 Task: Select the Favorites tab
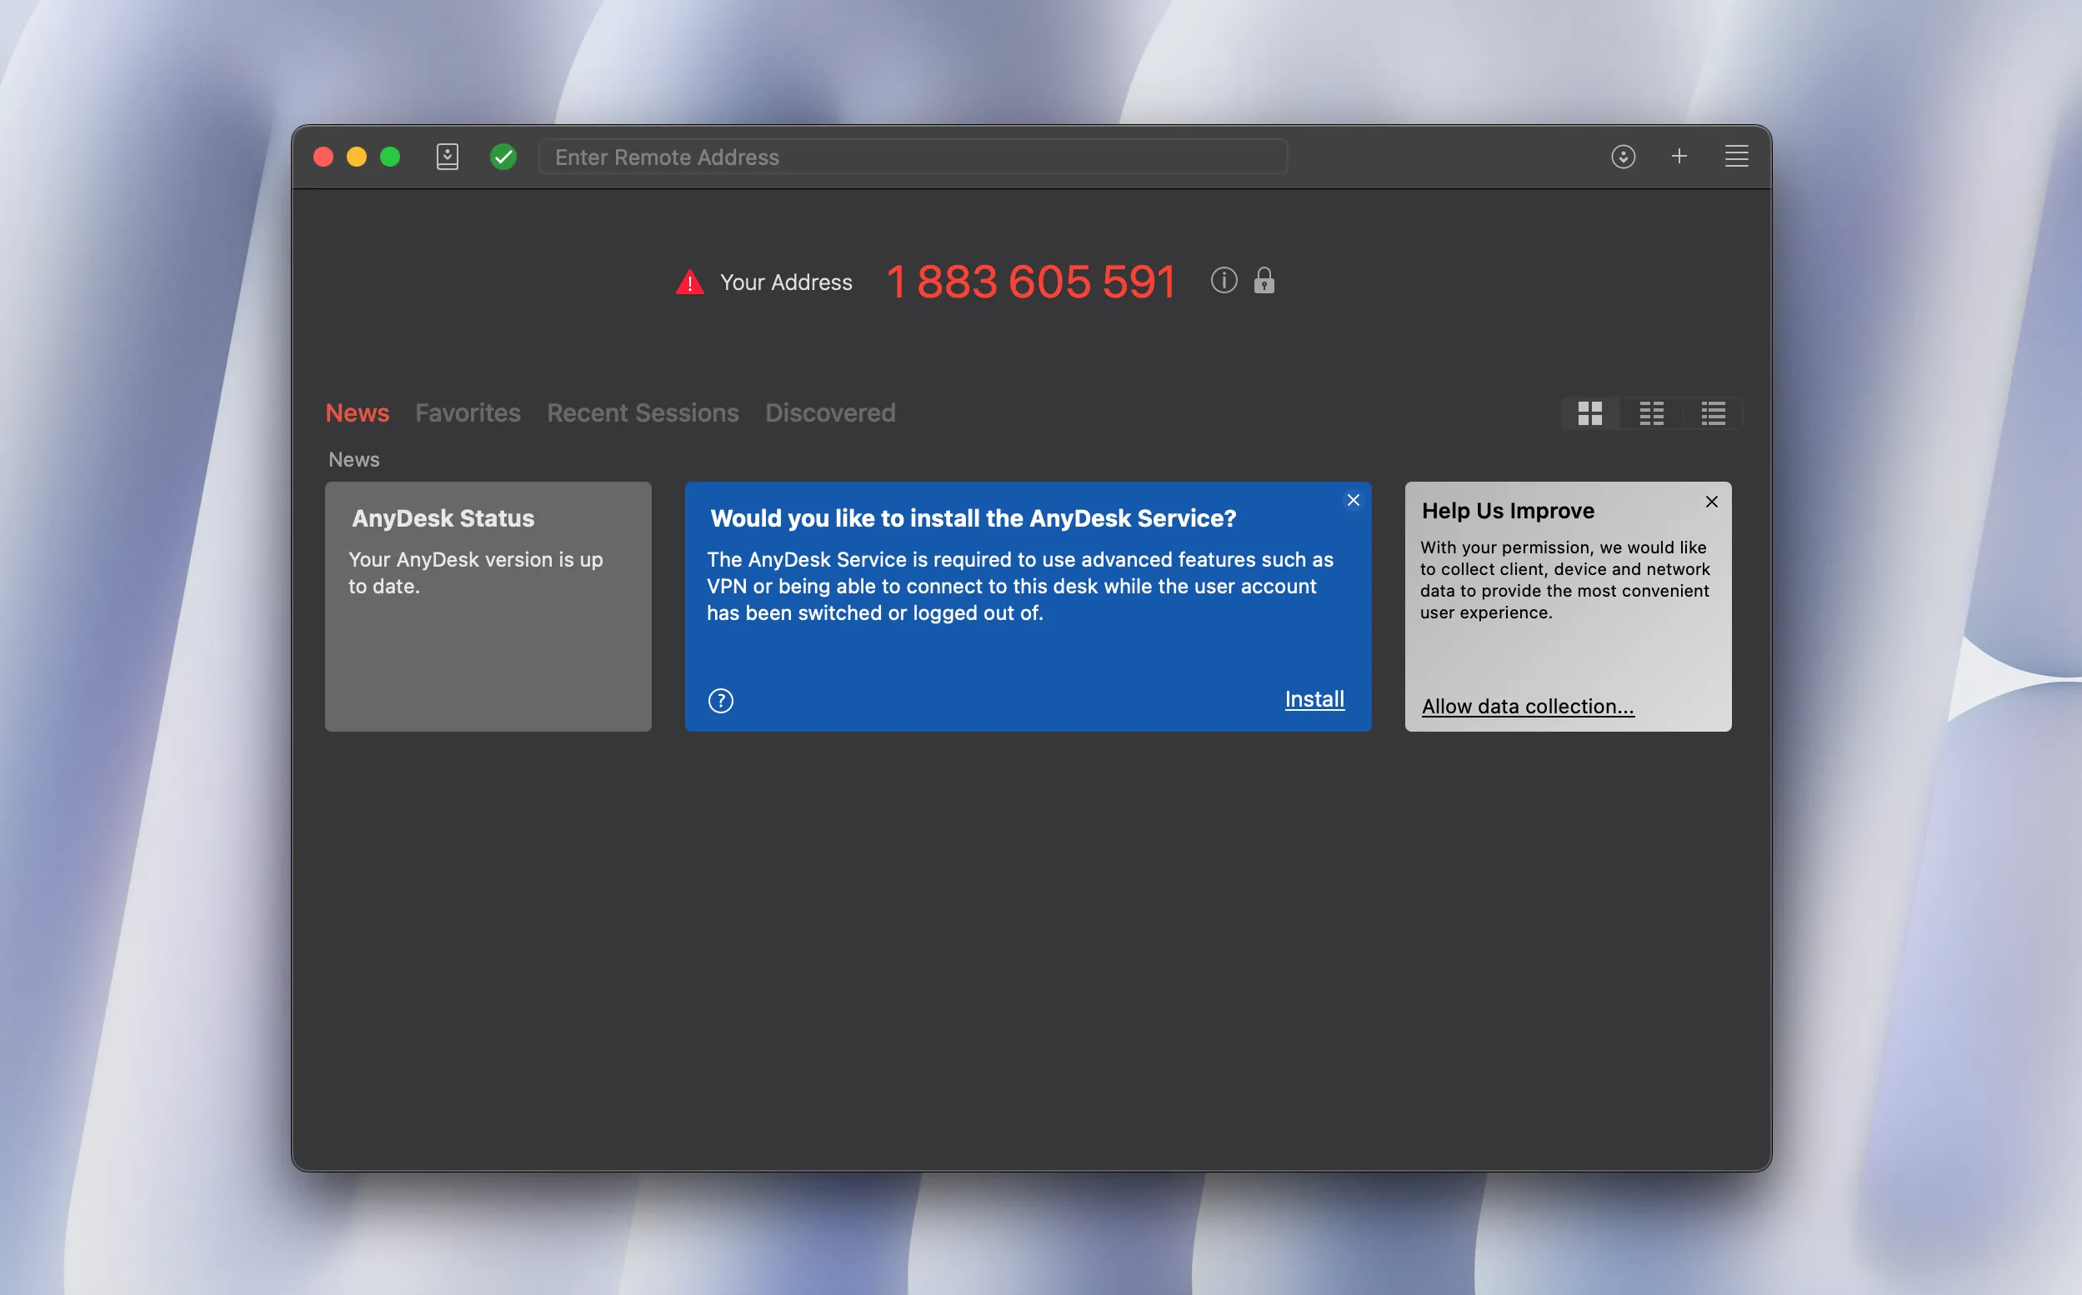click(x=468, y=412)
